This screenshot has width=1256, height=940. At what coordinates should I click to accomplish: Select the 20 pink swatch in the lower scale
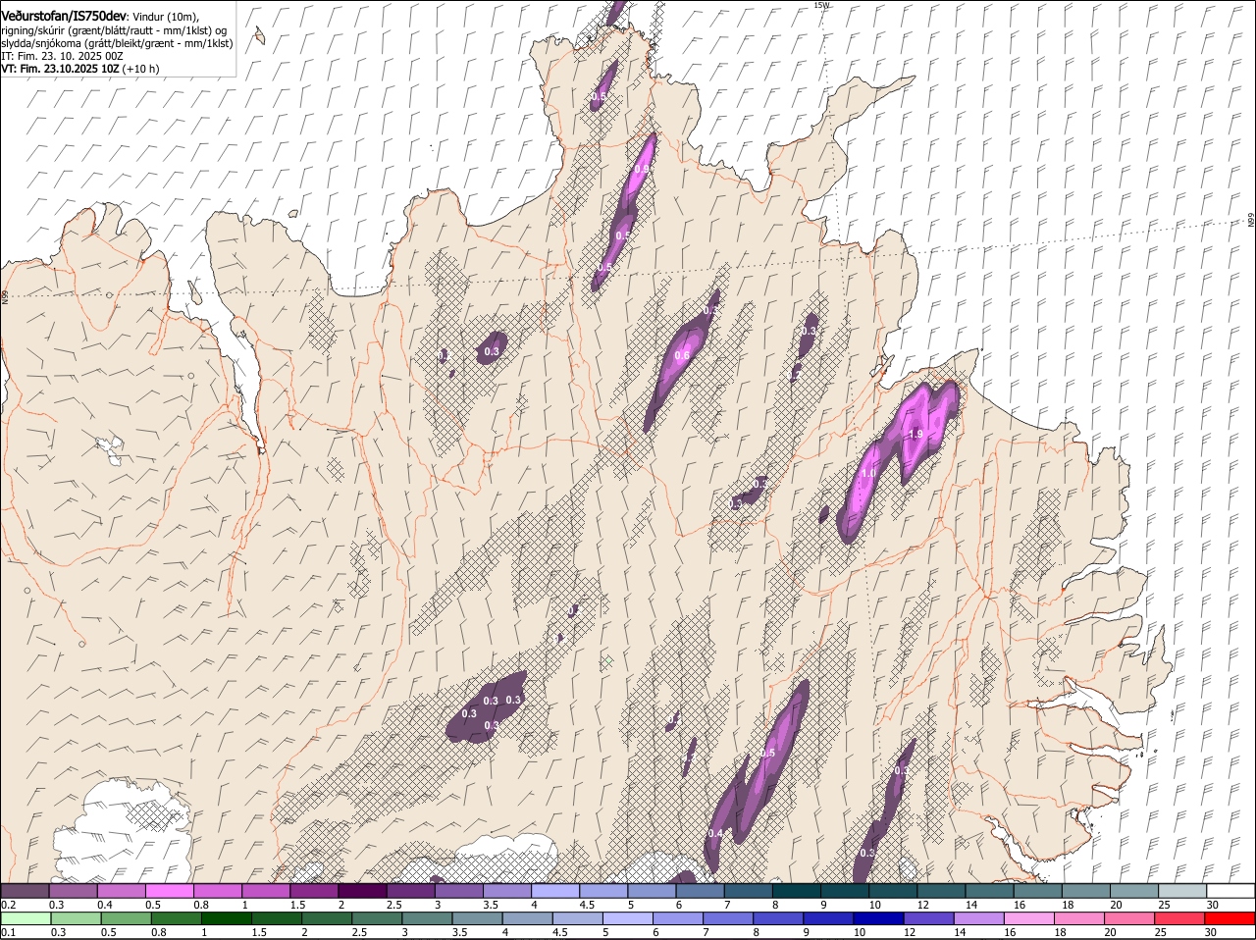1129,918
